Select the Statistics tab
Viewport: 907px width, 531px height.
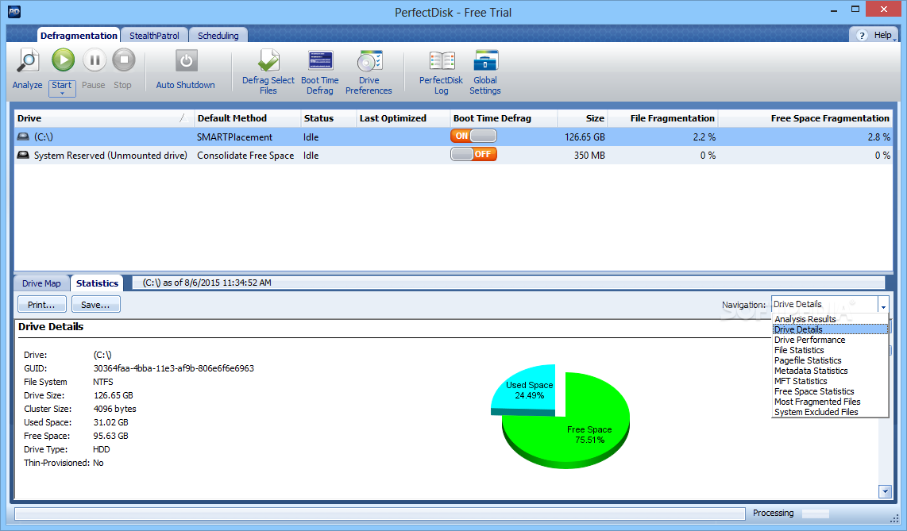tap(97, 283)
